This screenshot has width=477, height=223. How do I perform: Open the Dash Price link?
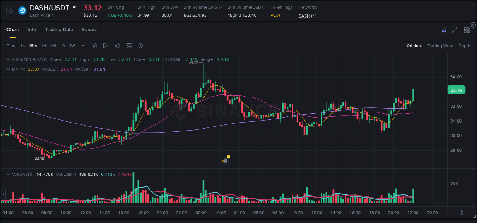tap(40, 15)
